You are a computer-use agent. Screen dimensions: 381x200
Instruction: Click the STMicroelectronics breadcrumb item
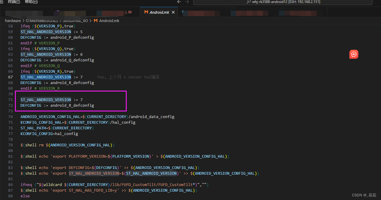(43, 21)
